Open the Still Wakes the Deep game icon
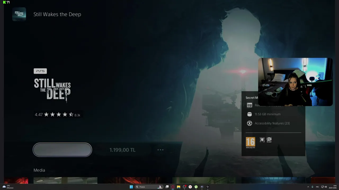 point(19,14)
